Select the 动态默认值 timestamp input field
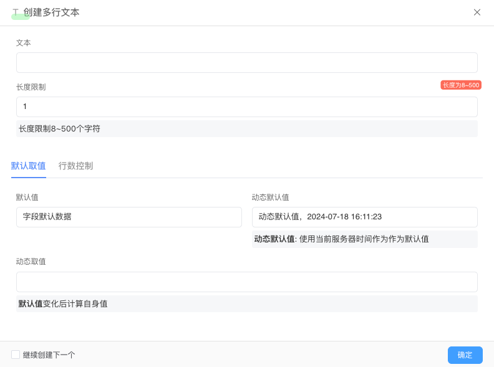The width and height of the screenshot is (494, 367). (x=364, y=217)
